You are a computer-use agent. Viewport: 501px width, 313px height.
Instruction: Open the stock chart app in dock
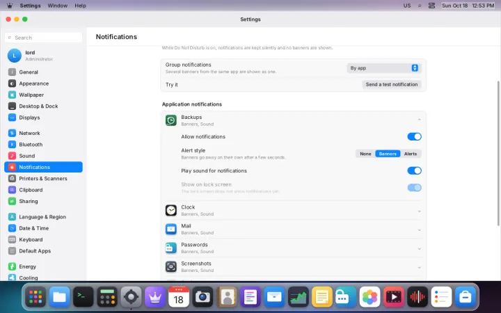[298, 297]
